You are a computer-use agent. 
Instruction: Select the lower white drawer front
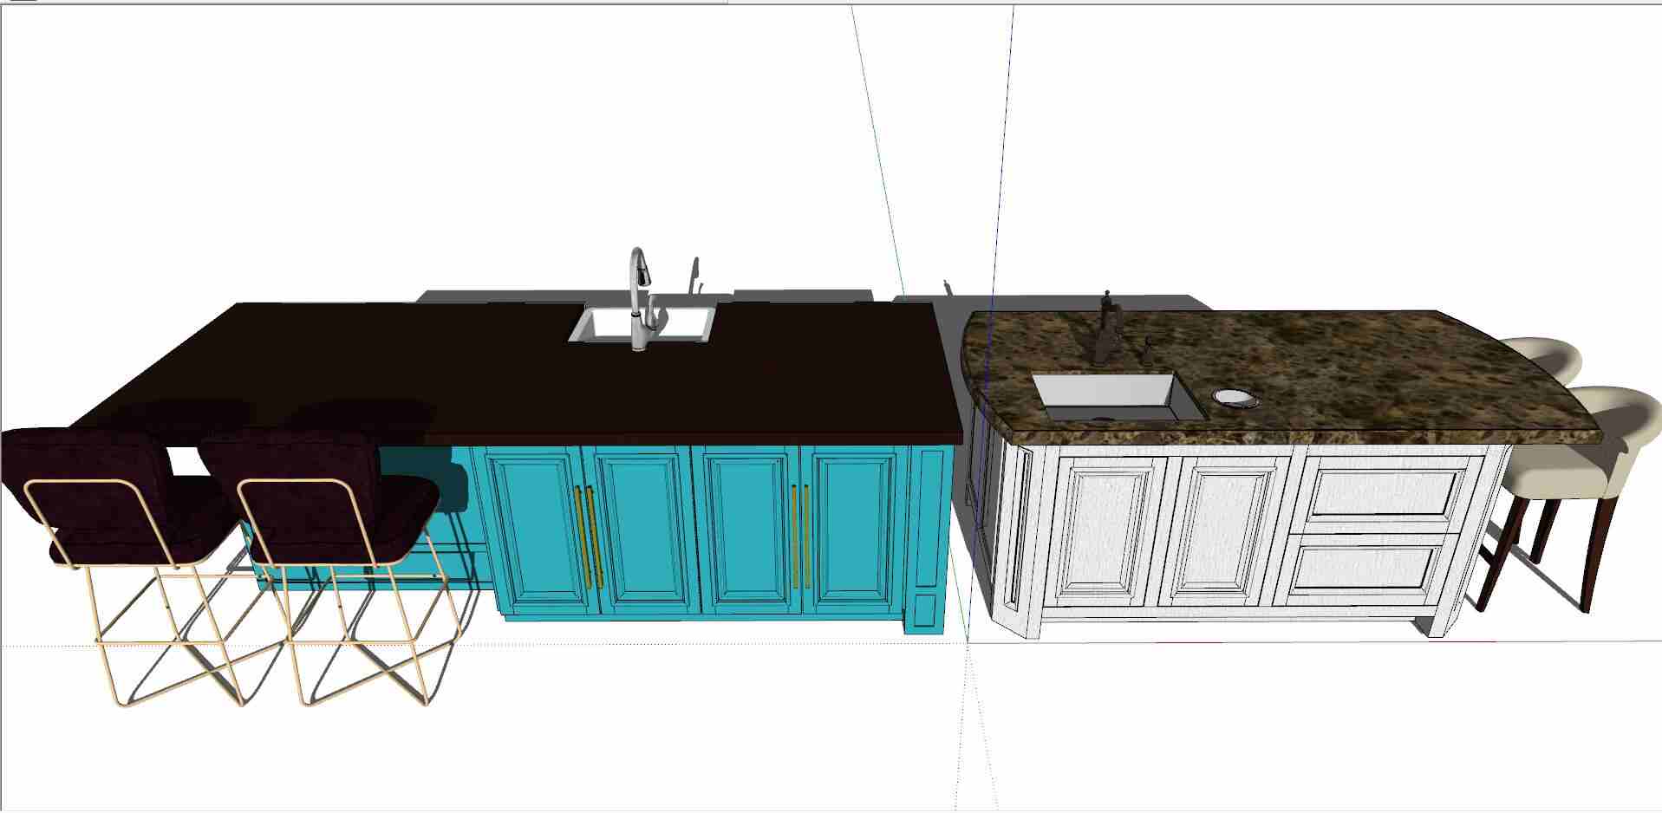click(1365, 568)
